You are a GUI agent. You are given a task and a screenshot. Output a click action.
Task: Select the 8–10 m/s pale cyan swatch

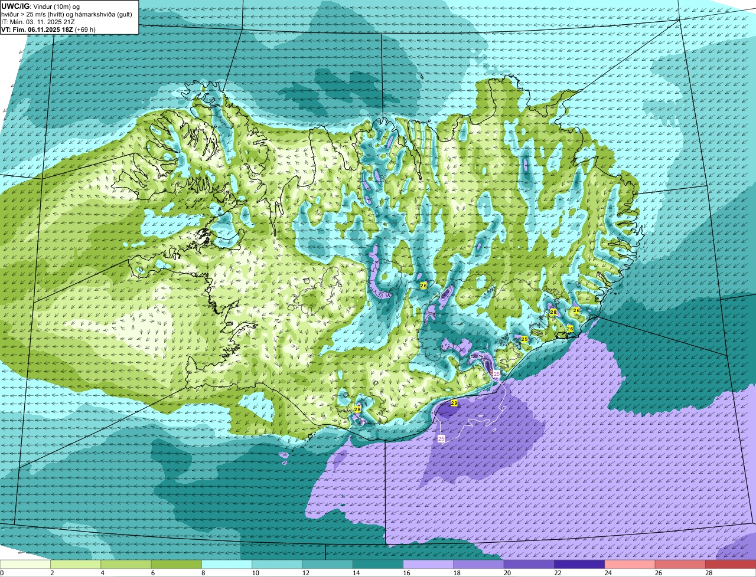click(227, 564)
